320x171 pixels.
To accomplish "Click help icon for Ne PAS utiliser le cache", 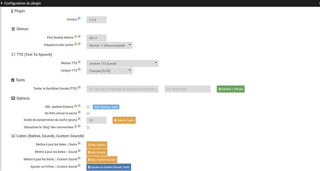I will click(x=79, y=112).
